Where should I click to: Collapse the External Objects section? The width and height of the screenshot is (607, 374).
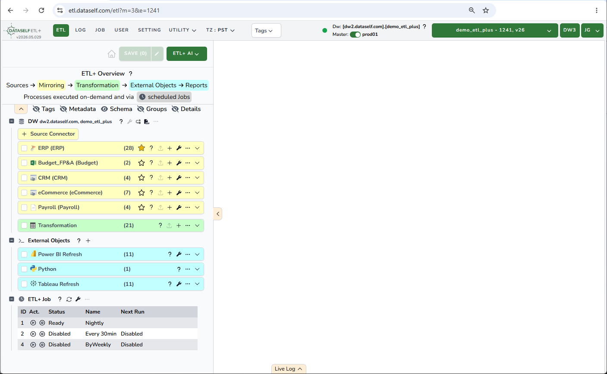[12, 241]
